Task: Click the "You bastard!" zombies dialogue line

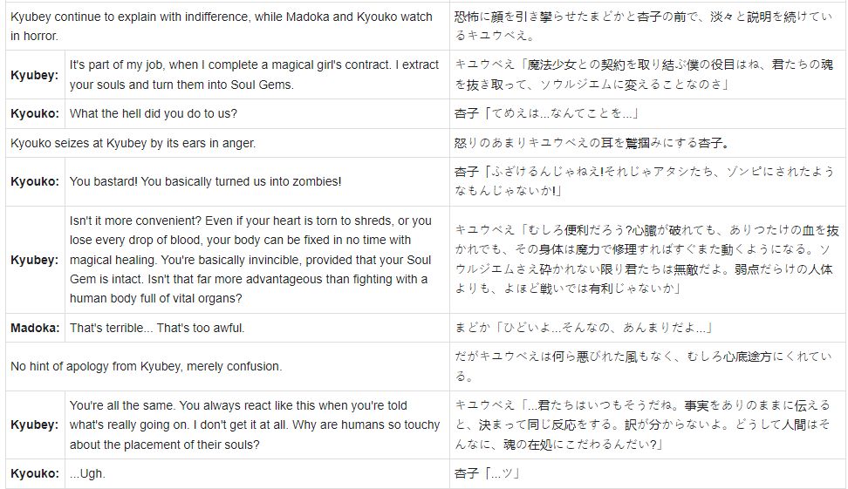Action: point(205,181)
